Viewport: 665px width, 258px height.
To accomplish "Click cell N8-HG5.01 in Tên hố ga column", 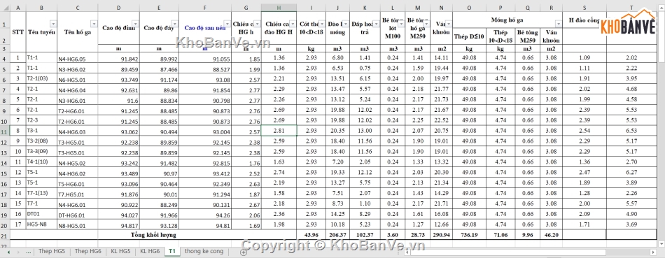I will point(78,224).
